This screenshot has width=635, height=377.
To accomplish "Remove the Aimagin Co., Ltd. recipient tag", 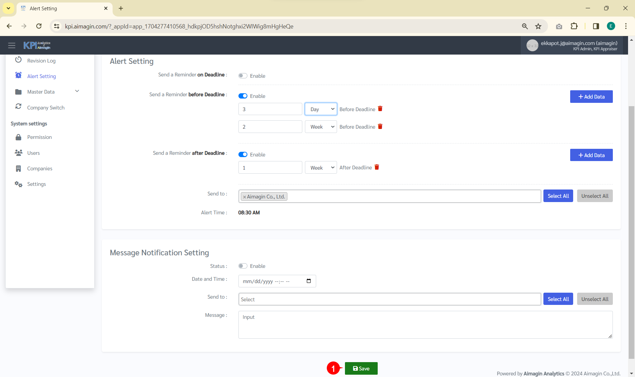I will [x=244, y=197].
